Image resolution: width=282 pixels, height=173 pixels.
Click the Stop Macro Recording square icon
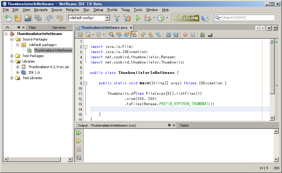coord(193,35)
